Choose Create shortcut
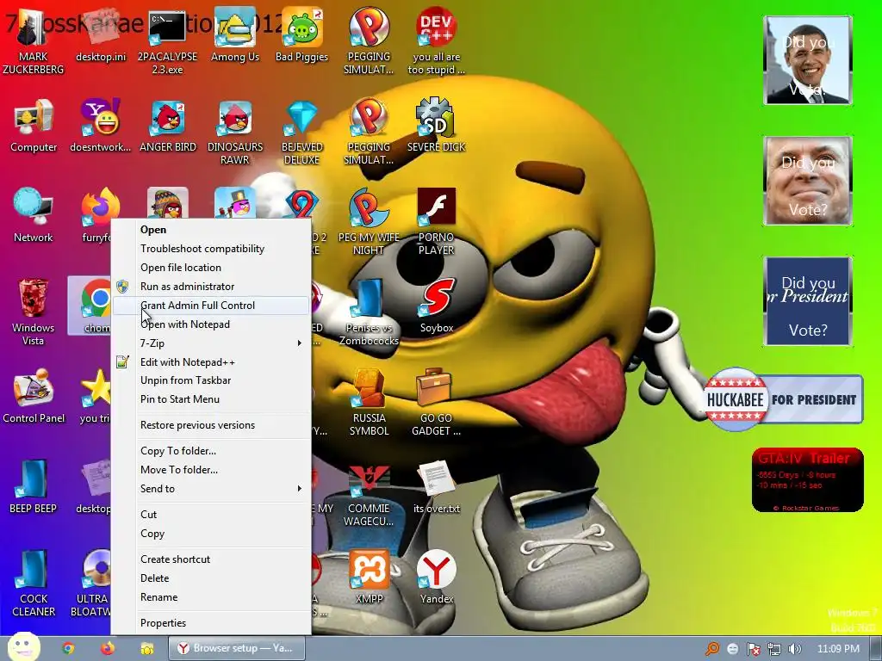The height and width of the screenshot is (661, 882). 211,559
